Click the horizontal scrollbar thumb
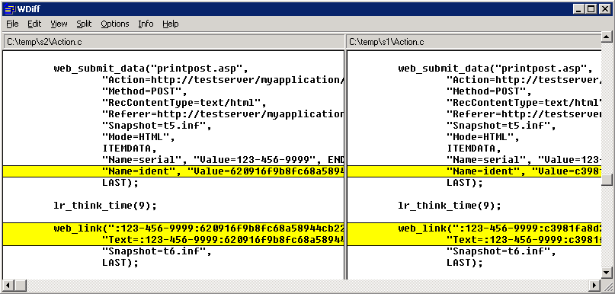Image resolution: width=615 pixels, height=294 pixels. (x=20, y=285)
